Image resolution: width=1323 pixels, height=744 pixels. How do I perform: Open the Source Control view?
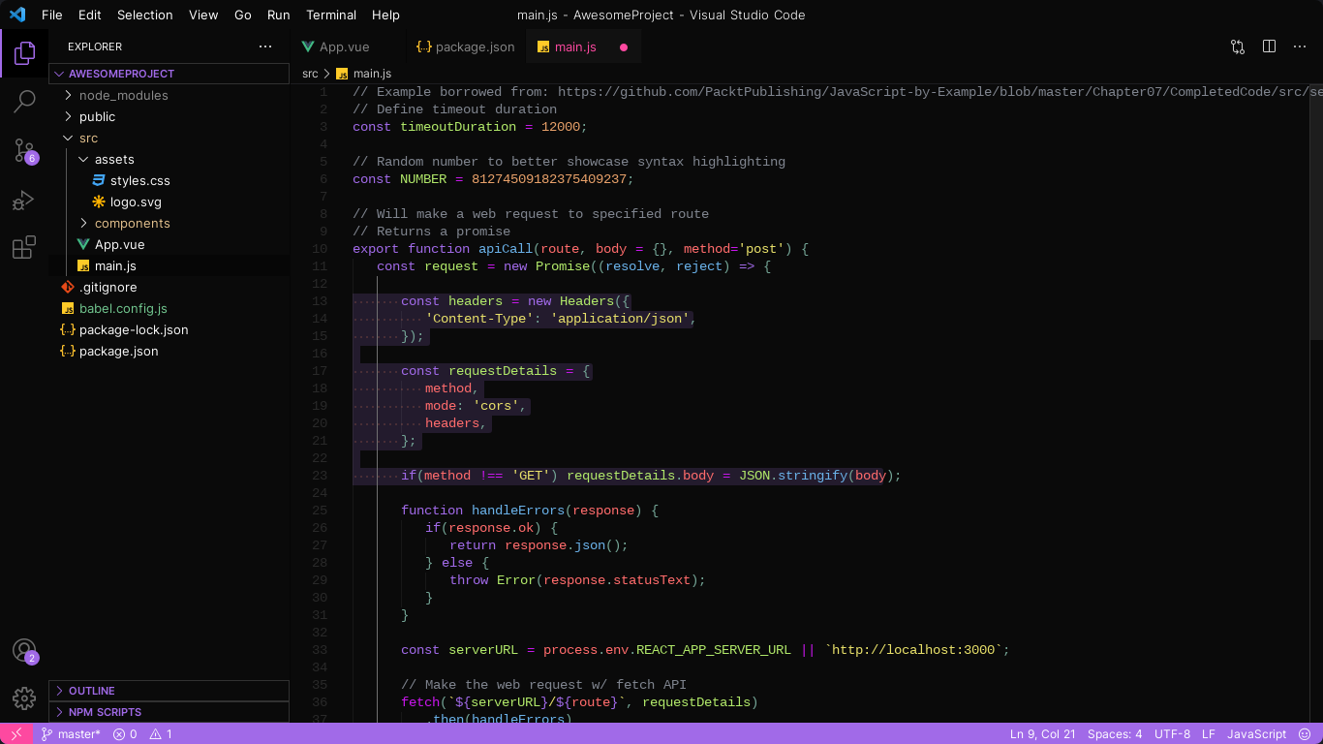point(24,150)
